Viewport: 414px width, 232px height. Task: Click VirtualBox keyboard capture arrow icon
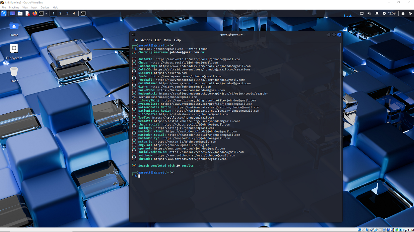[x=400, y=230]
